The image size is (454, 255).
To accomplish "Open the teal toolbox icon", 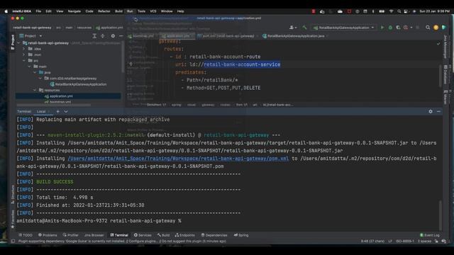I will 444,28.
